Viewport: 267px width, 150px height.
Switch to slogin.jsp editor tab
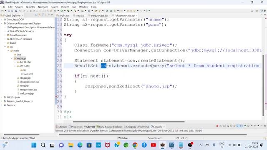pyautogui.click(x=63, y=15)
